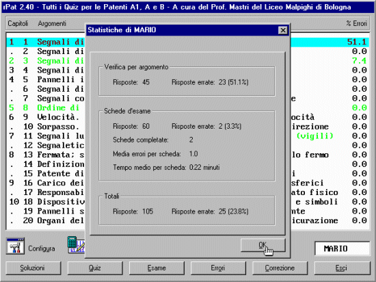Open the Correzione function

click(x=280, y=268)
